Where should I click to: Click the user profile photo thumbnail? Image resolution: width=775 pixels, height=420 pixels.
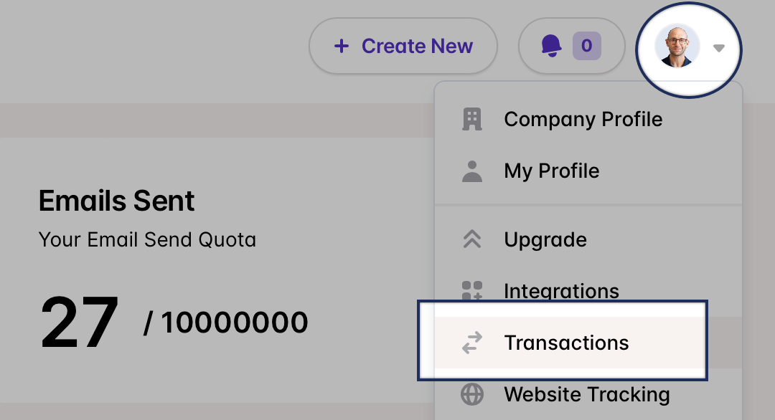coord(677,45)
